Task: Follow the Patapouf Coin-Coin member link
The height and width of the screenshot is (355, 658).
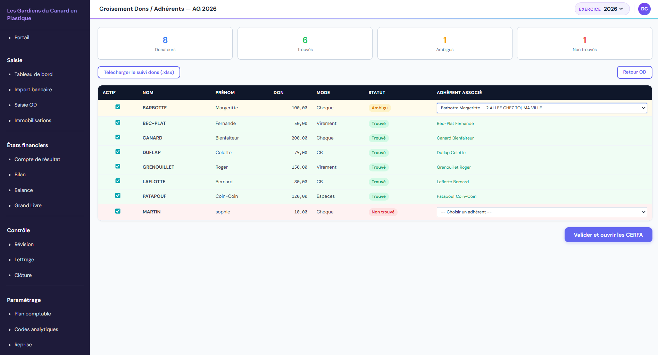Action: click(x=456, y=196)
